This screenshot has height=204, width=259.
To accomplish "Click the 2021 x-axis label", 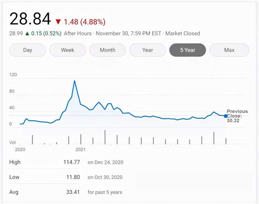I will pyautogui.click(x=81, y=149).
